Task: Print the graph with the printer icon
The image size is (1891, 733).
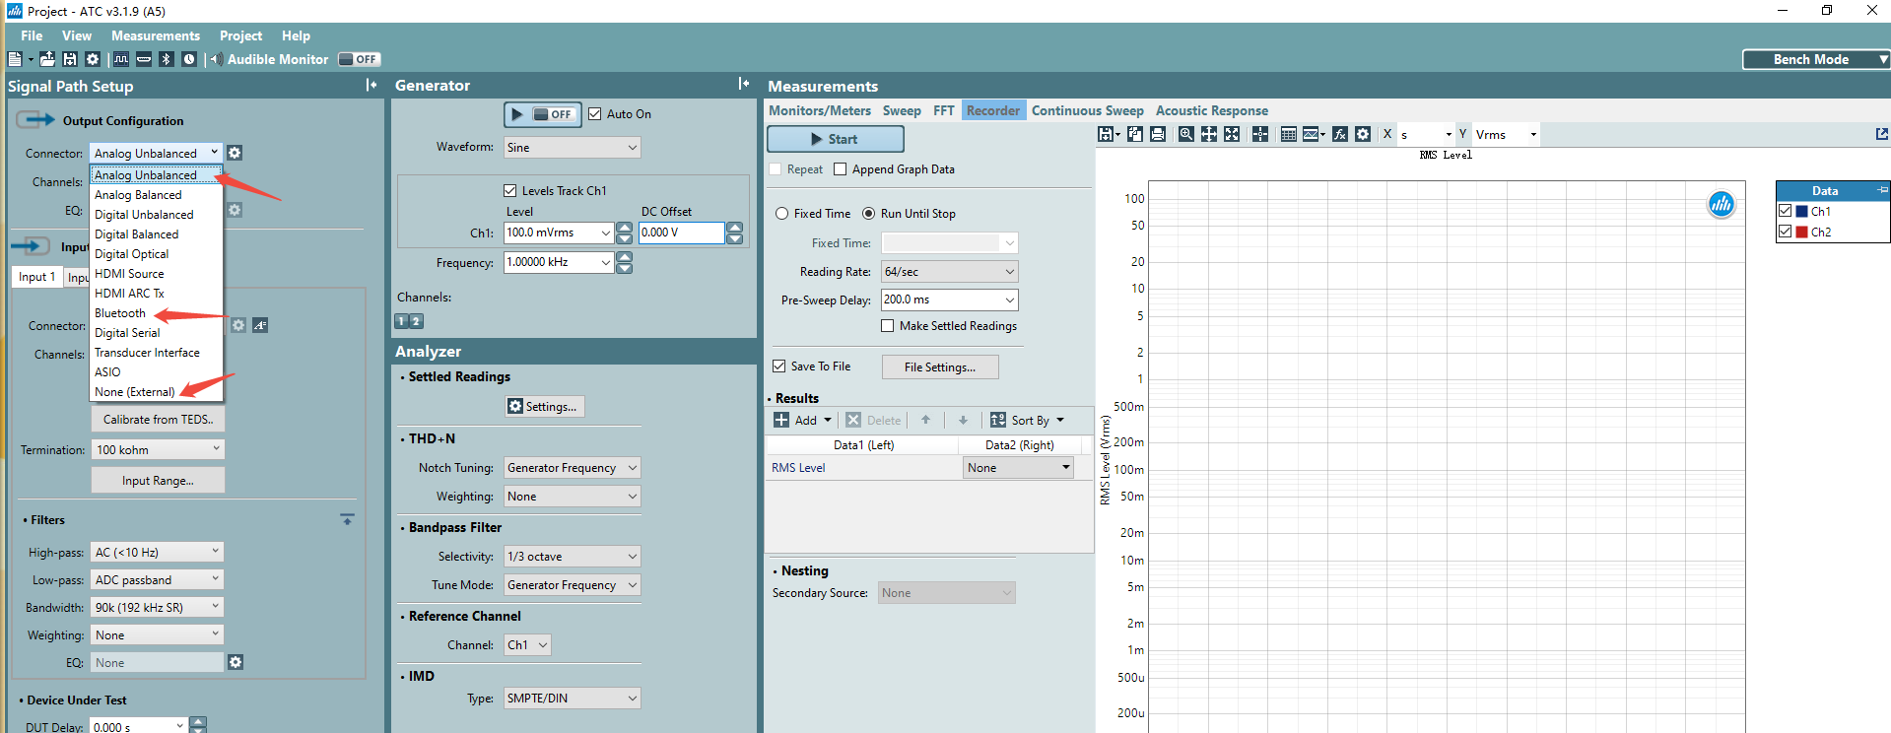Action: pyautogui.click(x=1158, y=134)
